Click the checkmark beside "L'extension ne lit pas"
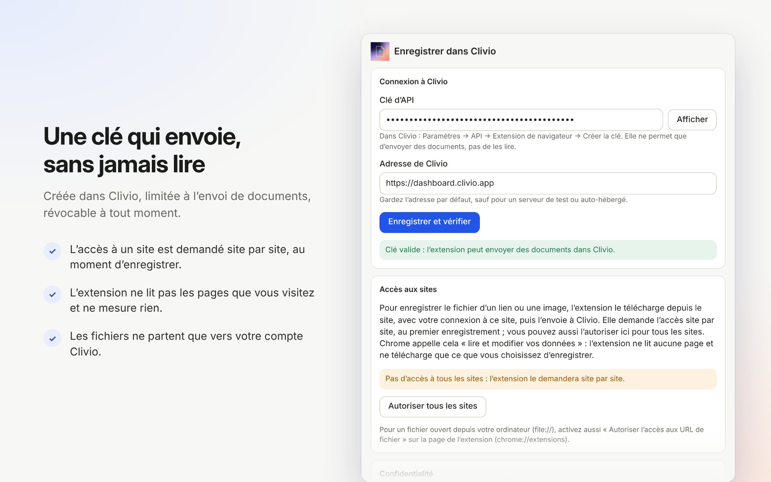Screen dimensions: 771x482 click(52, 294)
